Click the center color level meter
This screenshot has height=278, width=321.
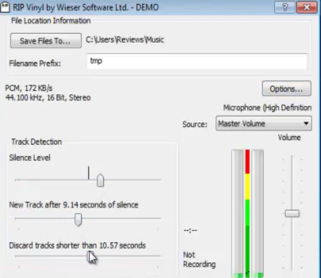(x=248, y=213)
